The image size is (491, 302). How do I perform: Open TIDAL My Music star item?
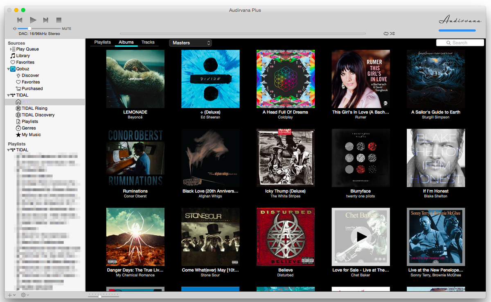[28, 135]
